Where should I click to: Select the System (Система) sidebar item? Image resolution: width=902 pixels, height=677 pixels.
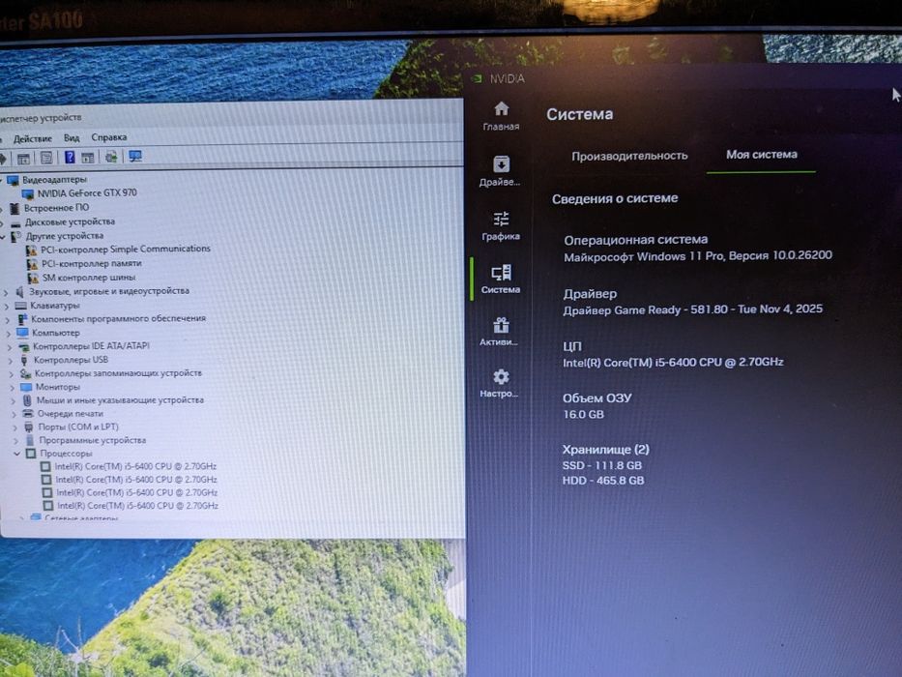click(x=501, y=280)
